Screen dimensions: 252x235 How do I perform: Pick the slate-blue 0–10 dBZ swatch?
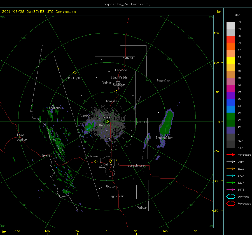click(x=231, y=130)
